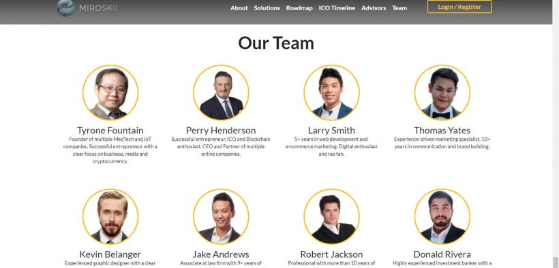Click the Login / Register button

click(459, 7)
